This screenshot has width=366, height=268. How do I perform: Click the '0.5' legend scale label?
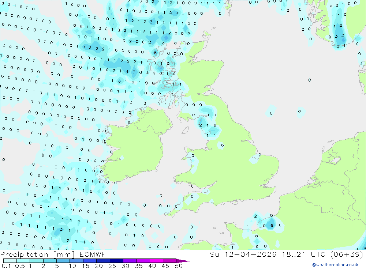point(20,266)
